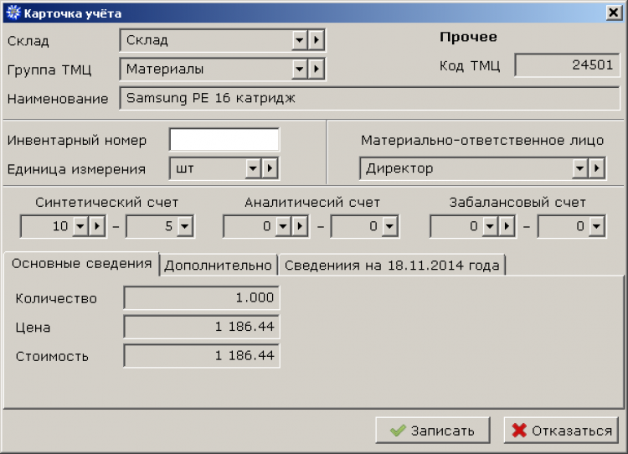Click the app icon in title bar
The height and width of the screenshot is (454, 628).
click(13, 13)
